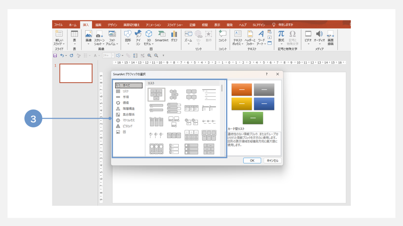The width and height of the screenshot is (403, 226).
Task: Click the Audio (オーディオ) speaker icon
Action: [319, 34]
